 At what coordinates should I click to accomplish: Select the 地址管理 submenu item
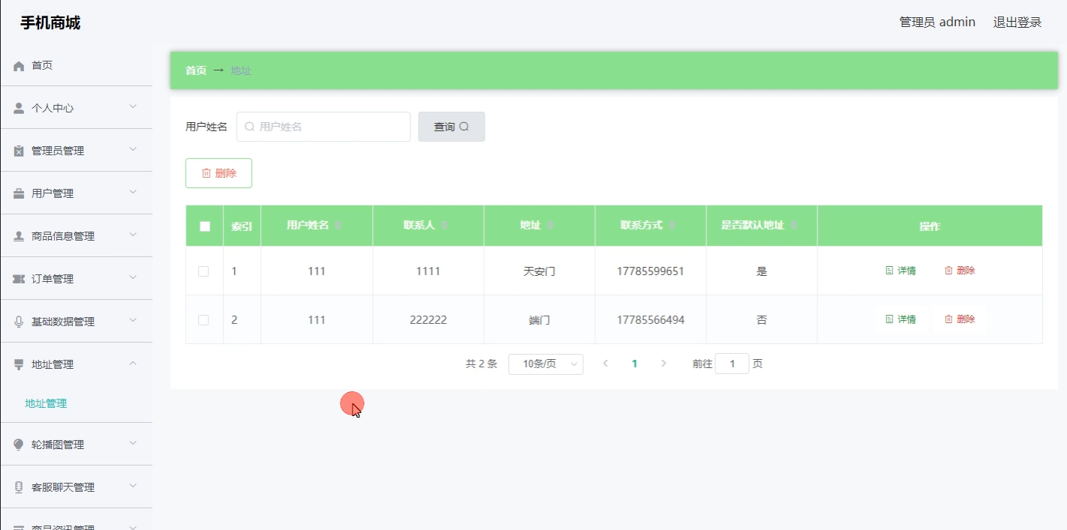tap(47, 403)
